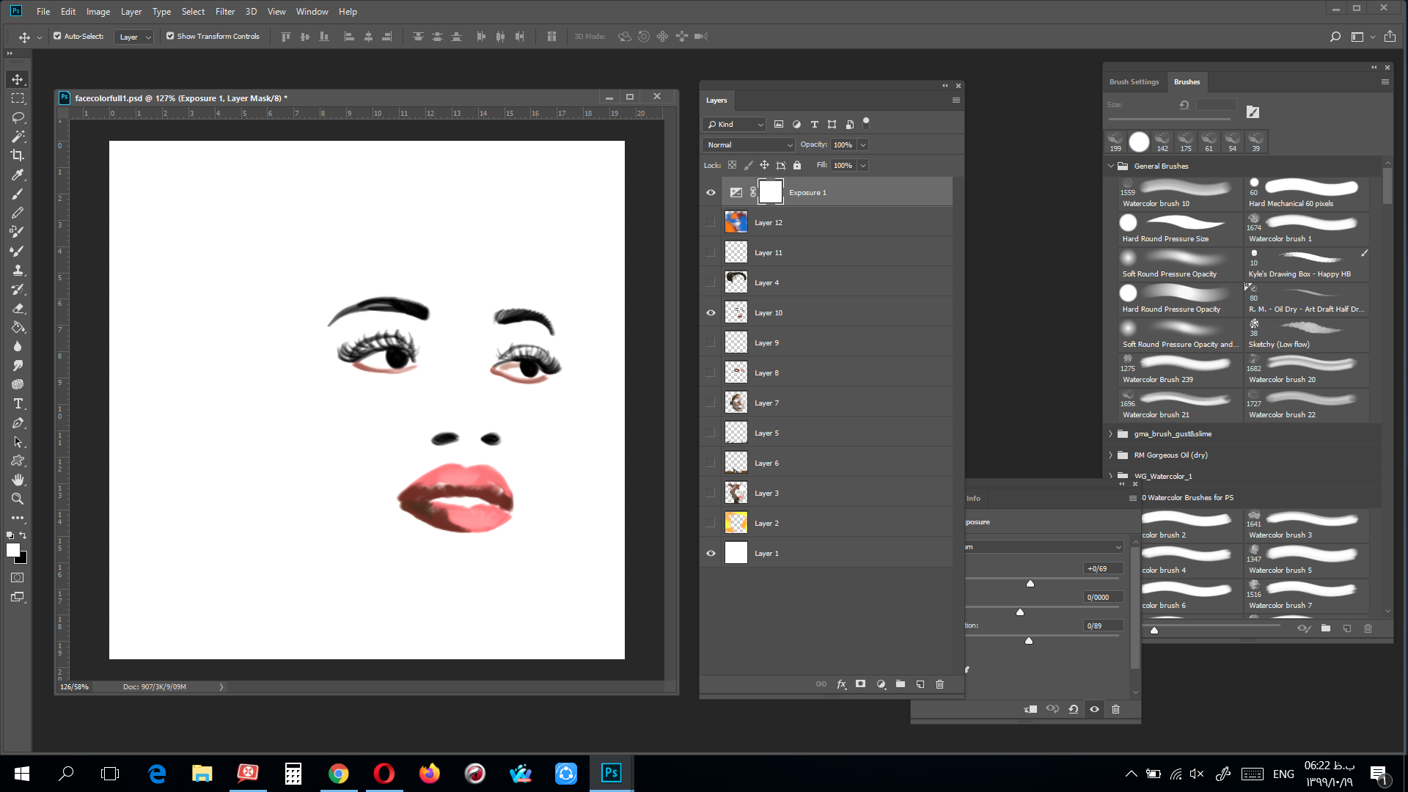1408x792 pixels.
Task: Select the Move tool
Action: [18, 79]
